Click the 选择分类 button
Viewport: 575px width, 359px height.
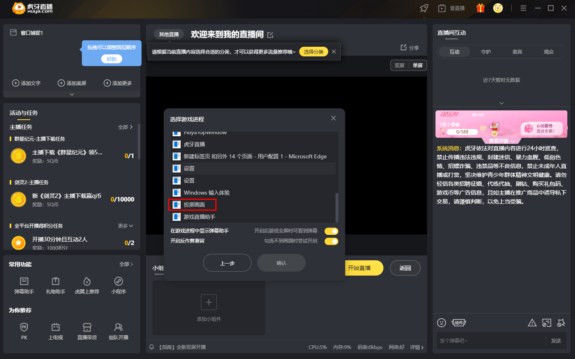click(314, 52)
